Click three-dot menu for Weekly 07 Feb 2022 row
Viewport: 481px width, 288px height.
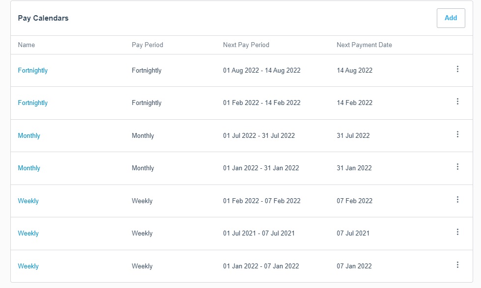[457, 200]
